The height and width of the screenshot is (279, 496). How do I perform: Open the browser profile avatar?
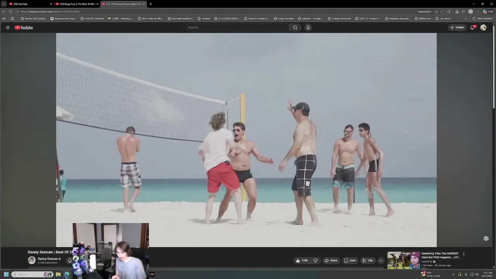(x=470, y=12)
